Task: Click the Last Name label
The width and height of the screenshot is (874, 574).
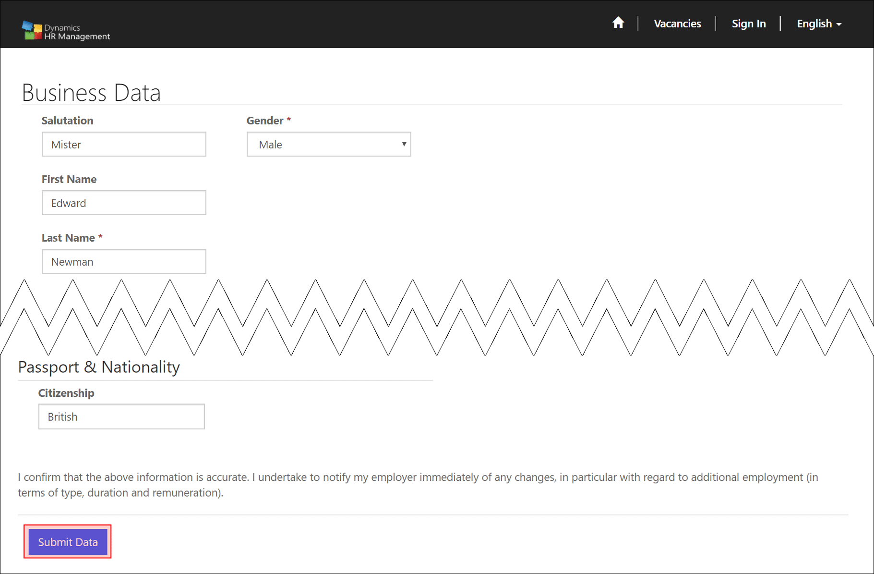Action: (x=68, y=238)
